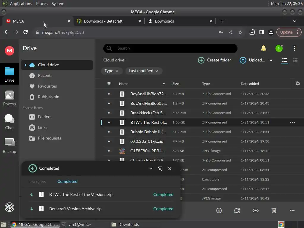Click the download icon in bottom action bar
This screenshot has width=304, height=228.
219,210
